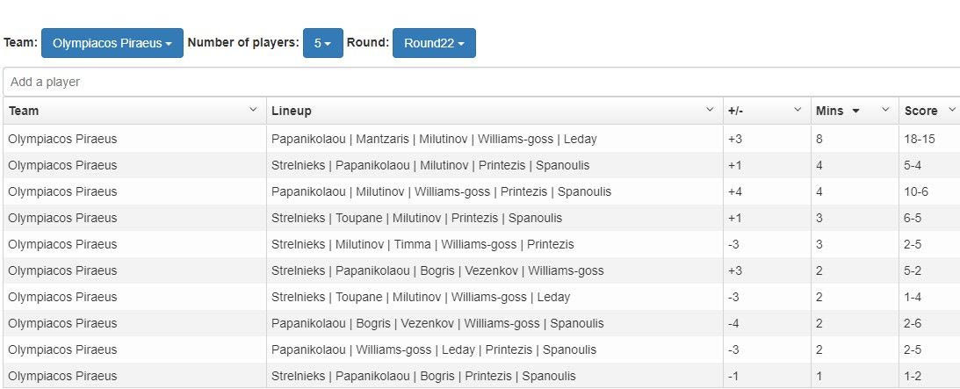This screenshot has width=960, height=389.
Task: Click the Mins descending sort arrow
Action: pyautogui.click(x=856, y=111)
